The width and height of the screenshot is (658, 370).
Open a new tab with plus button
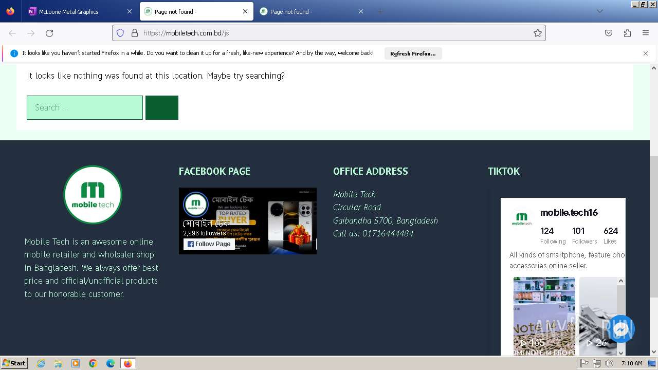click(x=380, y=11)
